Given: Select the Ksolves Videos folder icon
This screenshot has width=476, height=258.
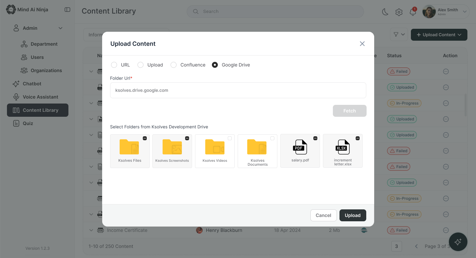Looking at the screenshot, I should tap(215, 147).
